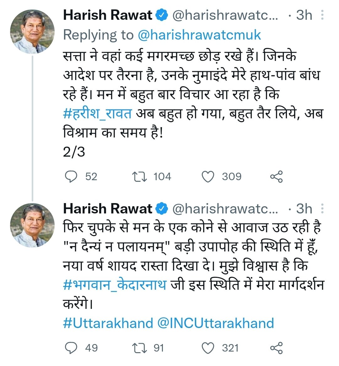Share the second tweet about Kedarnath

(276, 348)
